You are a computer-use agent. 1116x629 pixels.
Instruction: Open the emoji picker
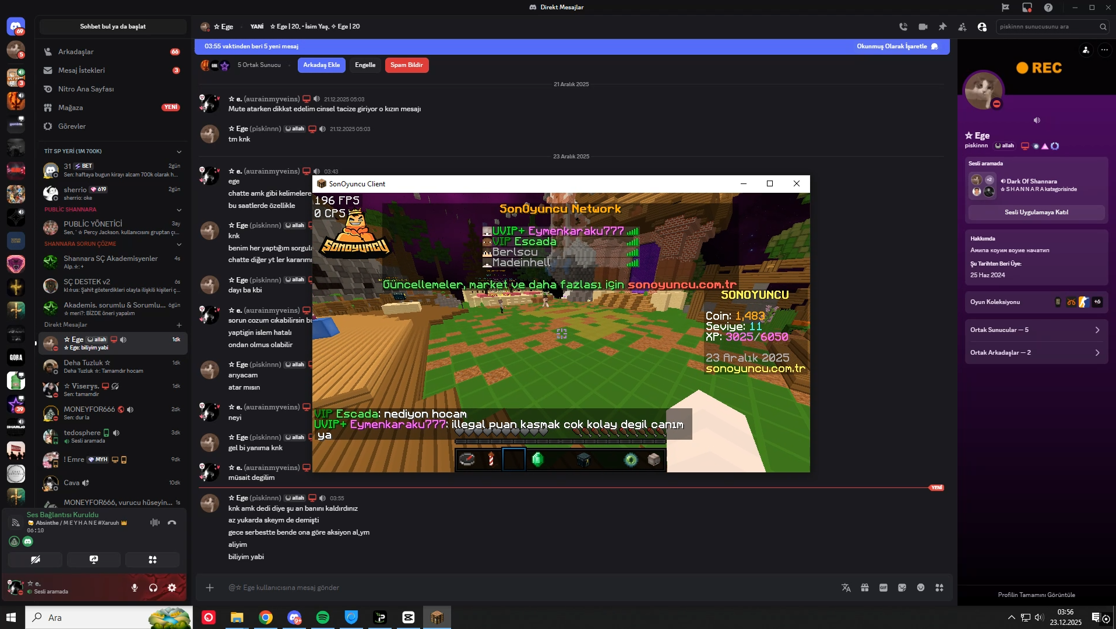[921, 588]
